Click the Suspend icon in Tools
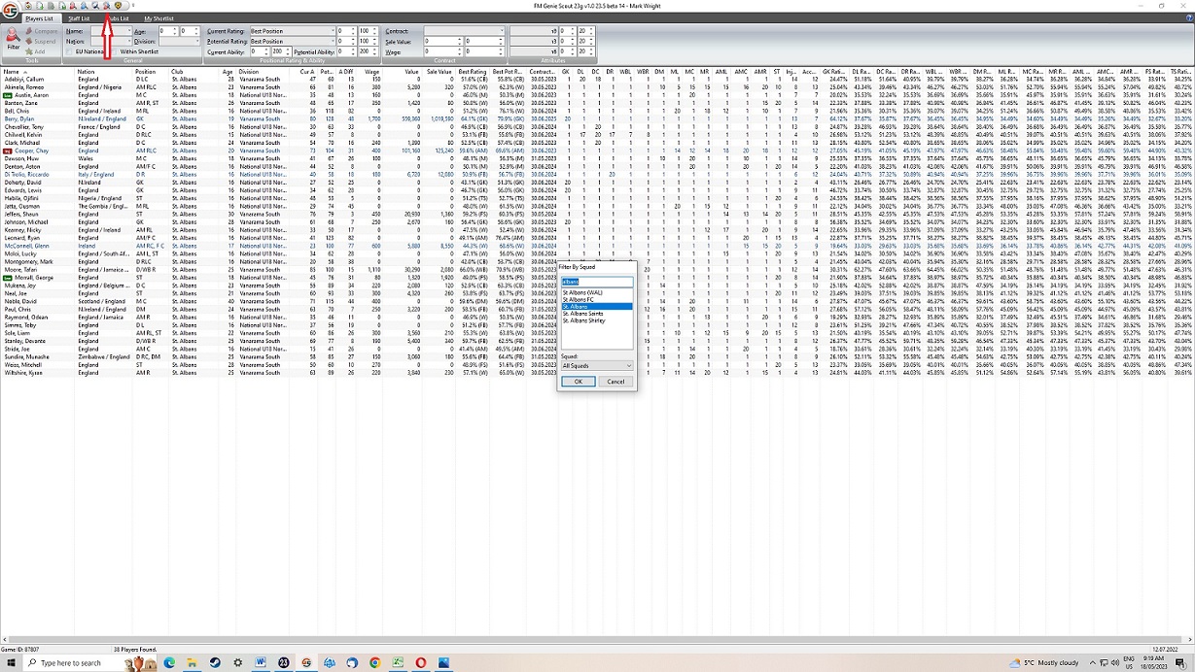 coord(29,42)
